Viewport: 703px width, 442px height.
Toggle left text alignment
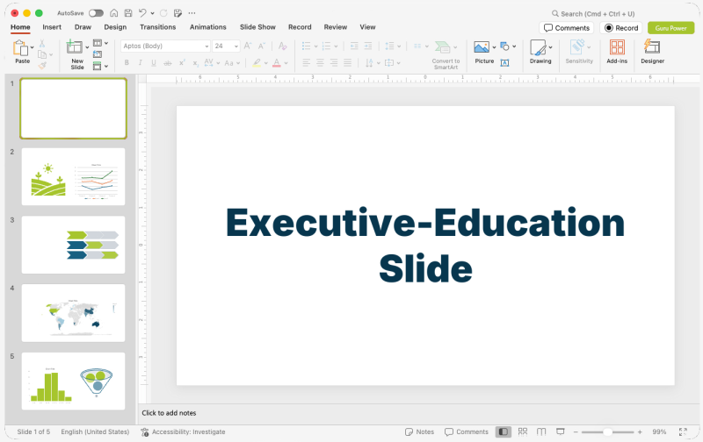point(306,63)
